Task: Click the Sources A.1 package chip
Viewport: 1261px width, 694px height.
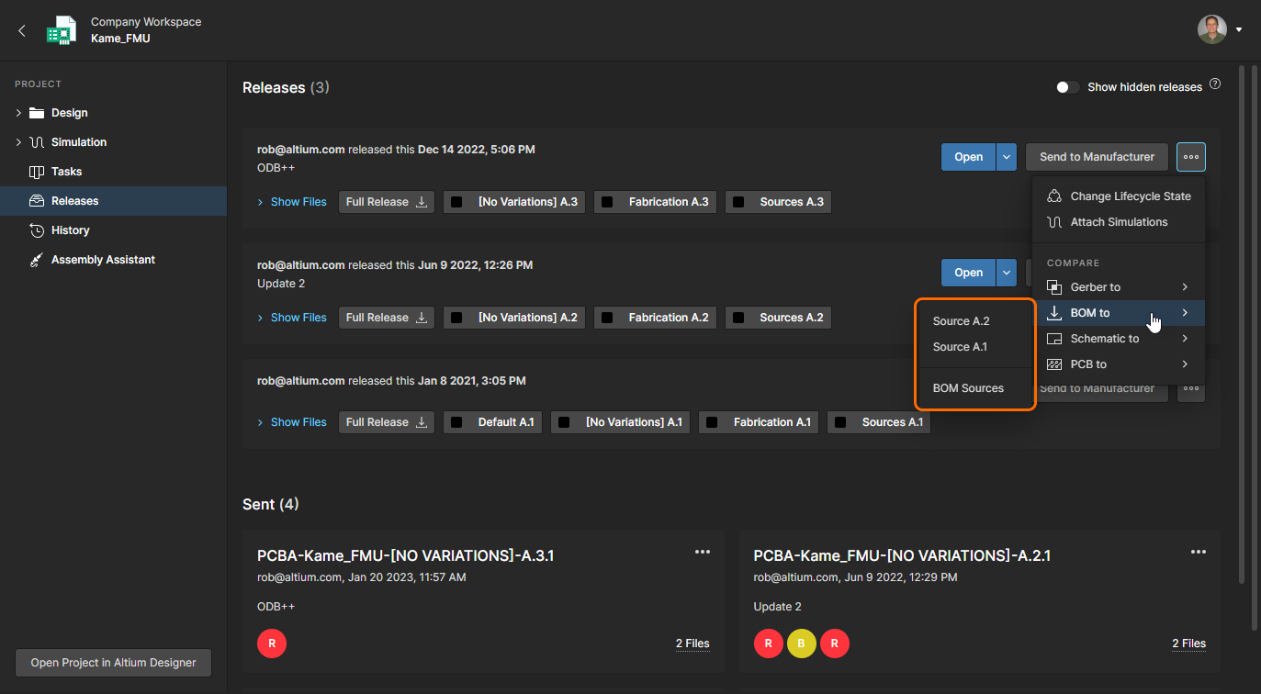Action: pyautogui.click(x=879, y=422)
